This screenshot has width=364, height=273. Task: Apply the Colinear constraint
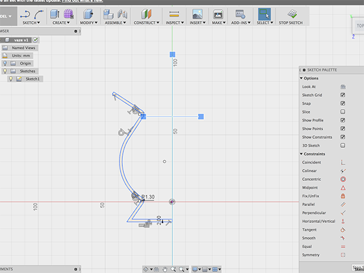(343, 171)
